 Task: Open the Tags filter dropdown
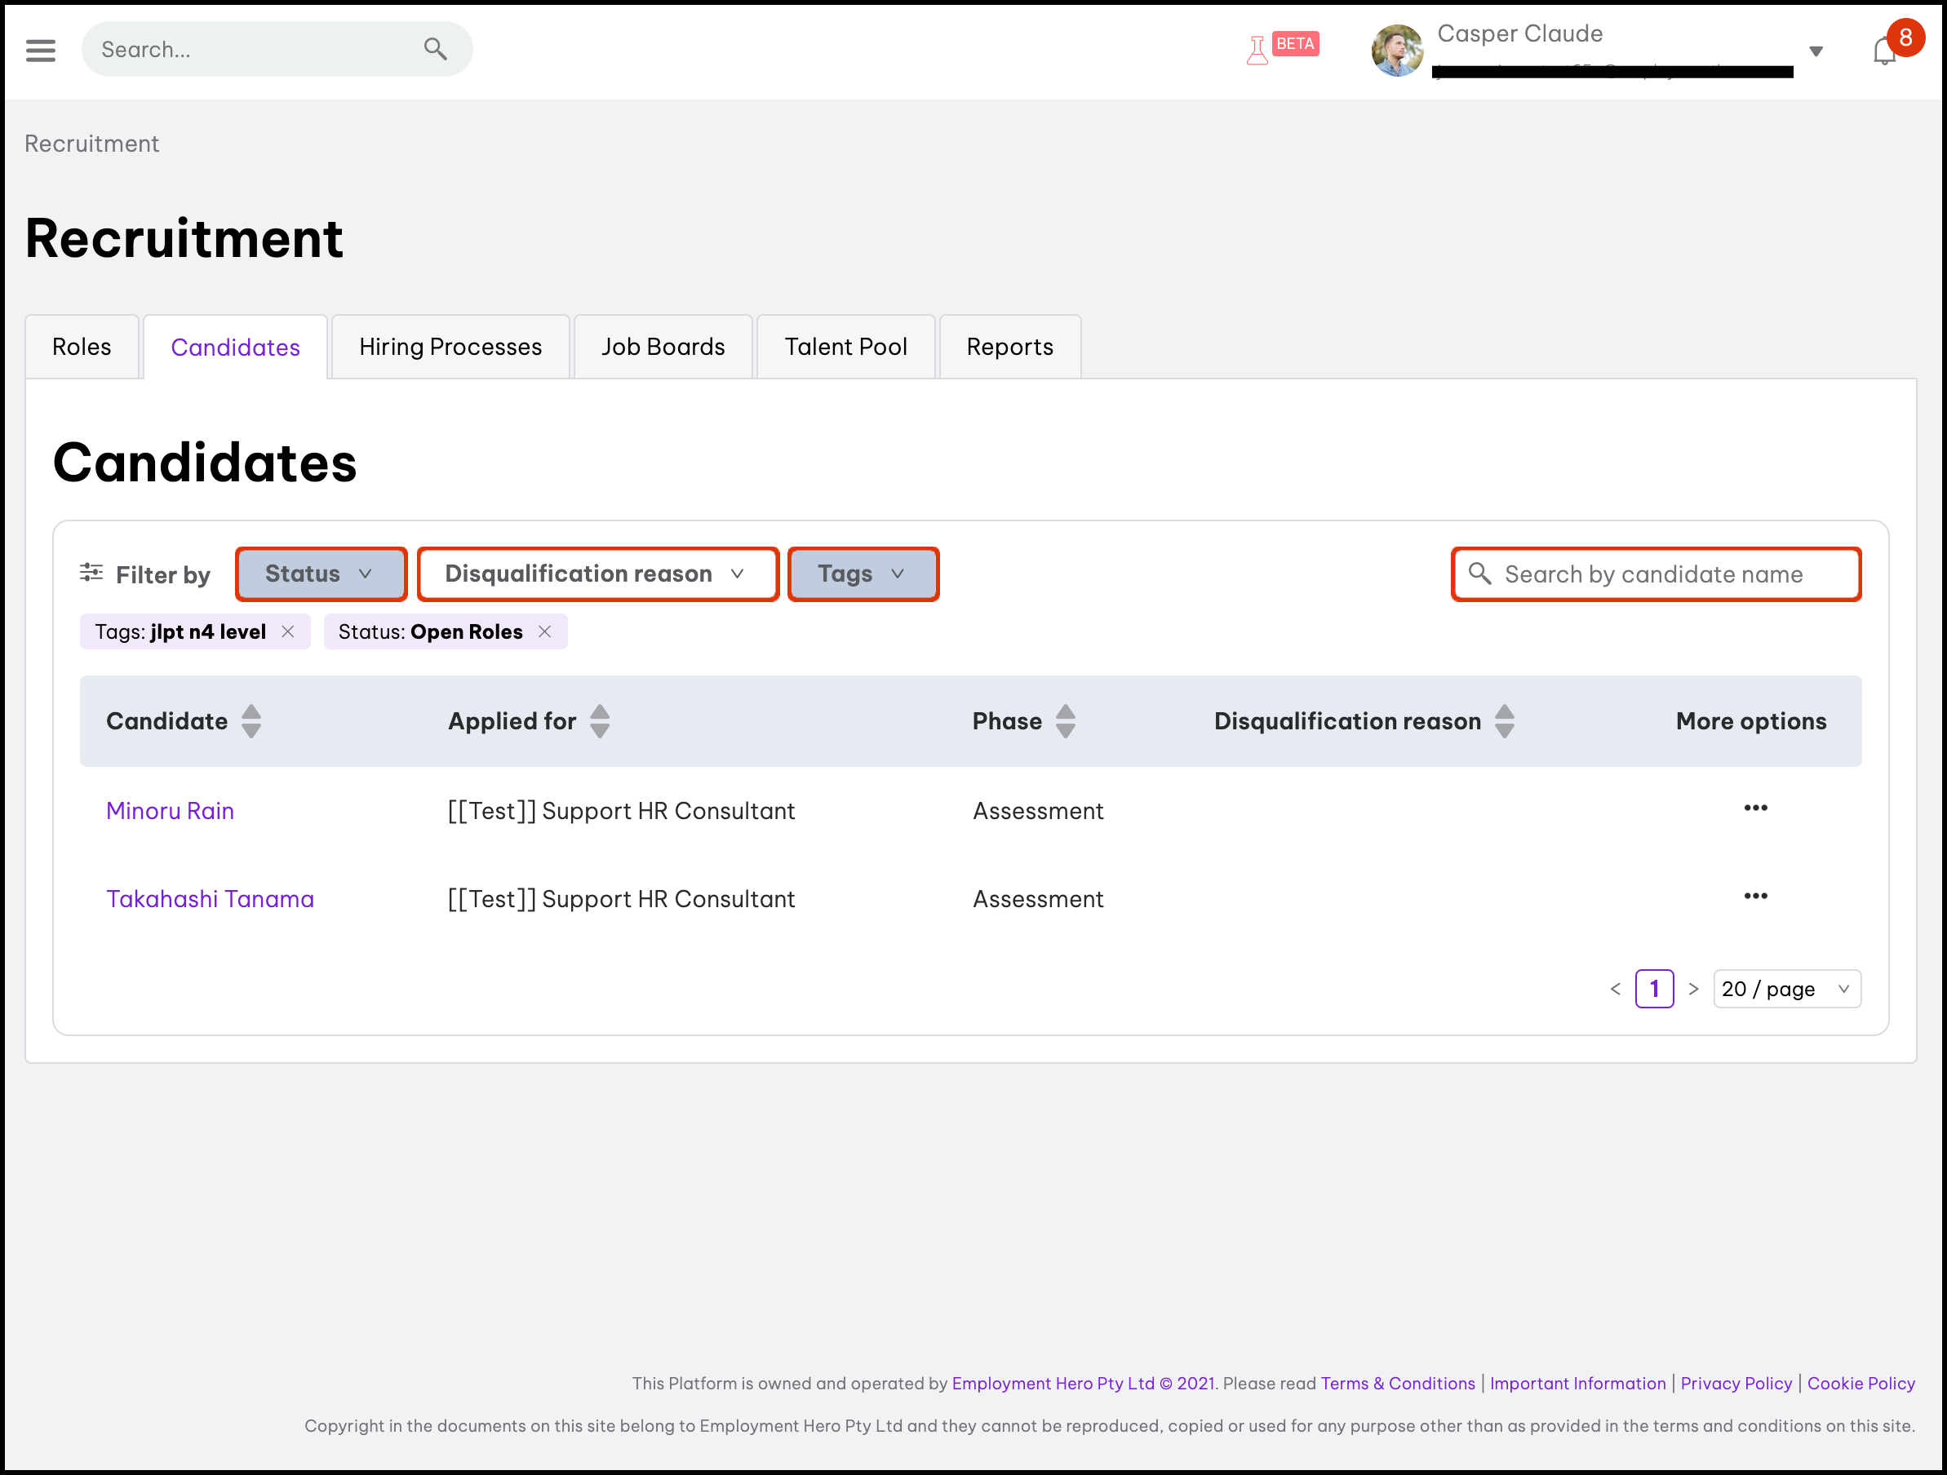(863, 574)
